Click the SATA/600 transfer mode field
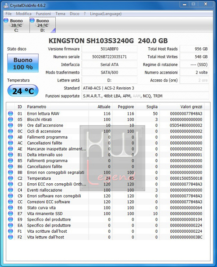This screenshot has width=217, height=267. click(110, 73)
